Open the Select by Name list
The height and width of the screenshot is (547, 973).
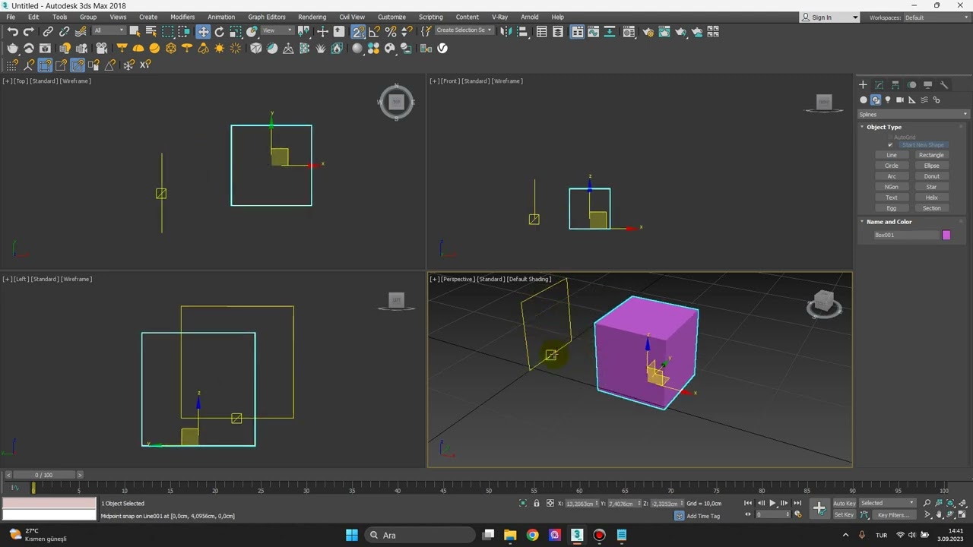pos(151,31)
